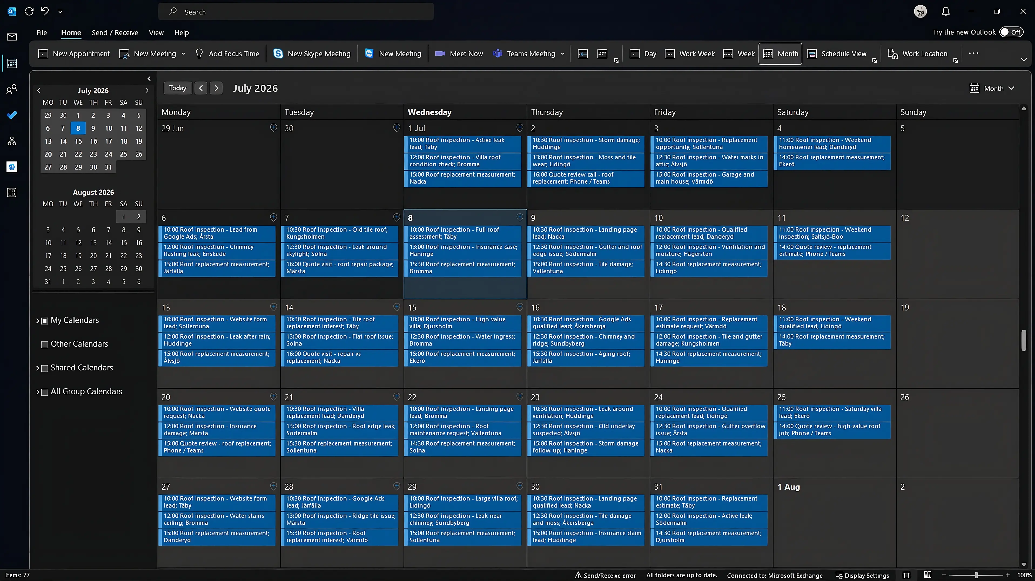Expand the All Group Calendars tree
The image size is (1035, 581).
click(38, 392)
